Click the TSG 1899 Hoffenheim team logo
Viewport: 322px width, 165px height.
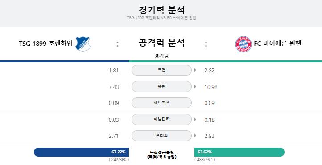83,44
